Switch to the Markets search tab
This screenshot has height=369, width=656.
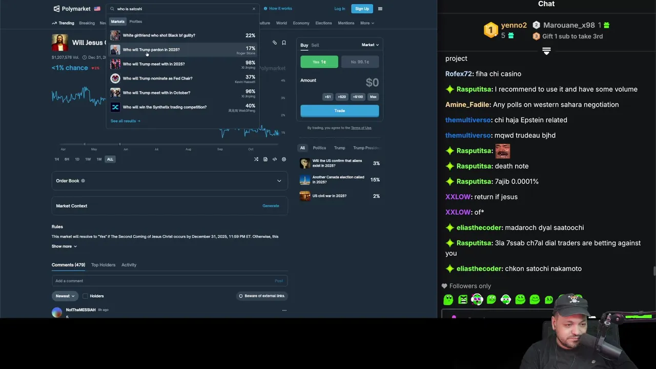(118, 22)
